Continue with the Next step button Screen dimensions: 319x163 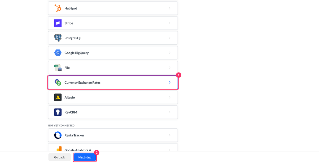tap(85, 157)
